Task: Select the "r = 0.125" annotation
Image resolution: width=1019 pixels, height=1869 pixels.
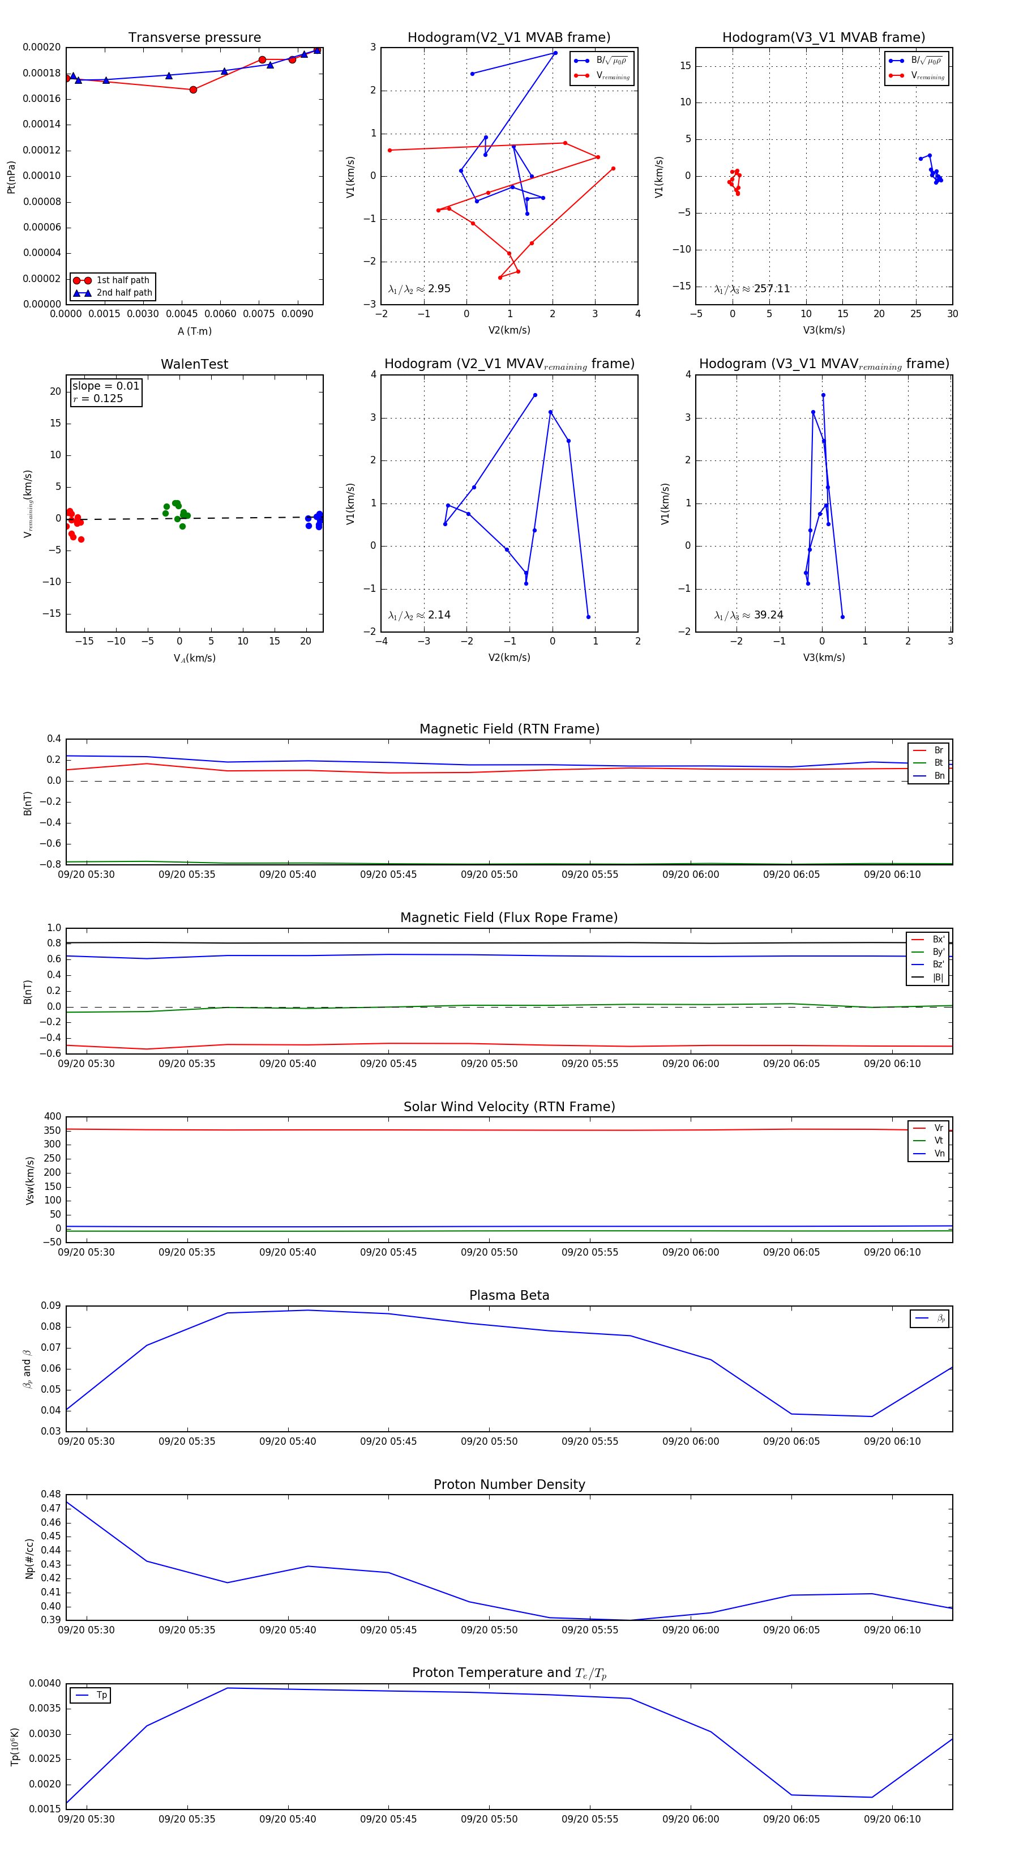Action: (x=98, y=398)
